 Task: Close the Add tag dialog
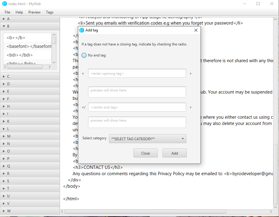(196, 30)
